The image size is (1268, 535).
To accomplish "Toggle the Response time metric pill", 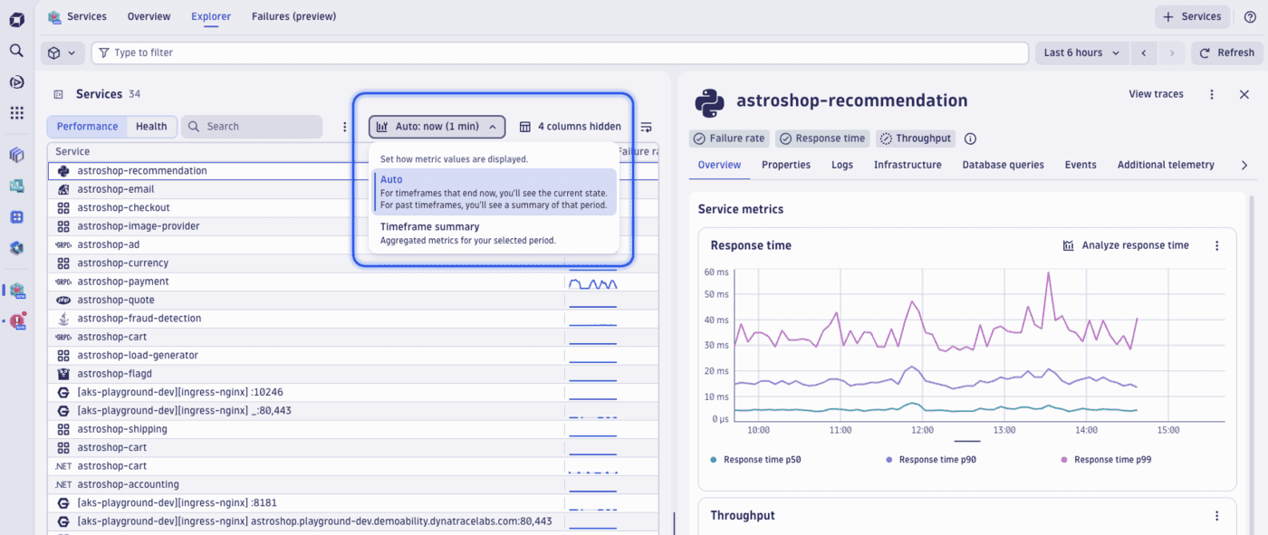I will point(822,138).
